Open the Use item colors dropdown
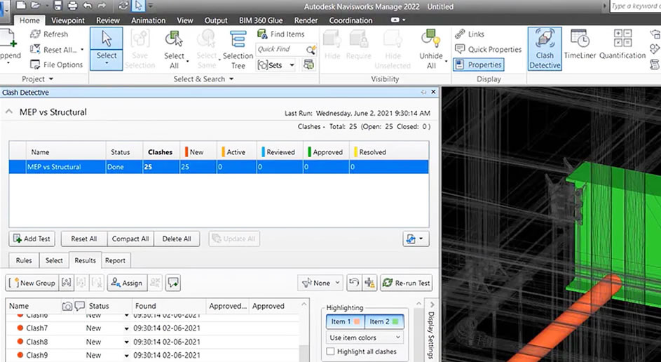Image resolution: width=661 pixels, height=362 pixels. (x=364, y=337)
